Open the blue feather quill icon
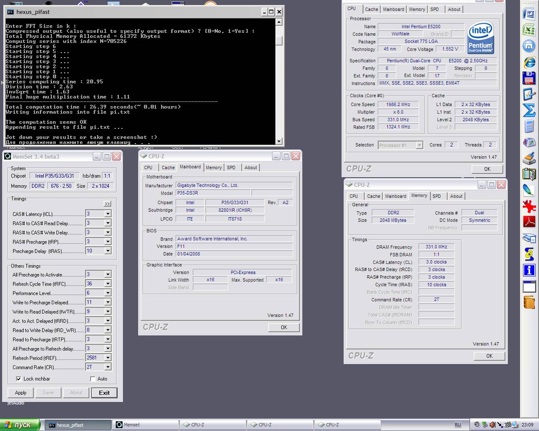539x431 pixels. click(x=529, y=190)
